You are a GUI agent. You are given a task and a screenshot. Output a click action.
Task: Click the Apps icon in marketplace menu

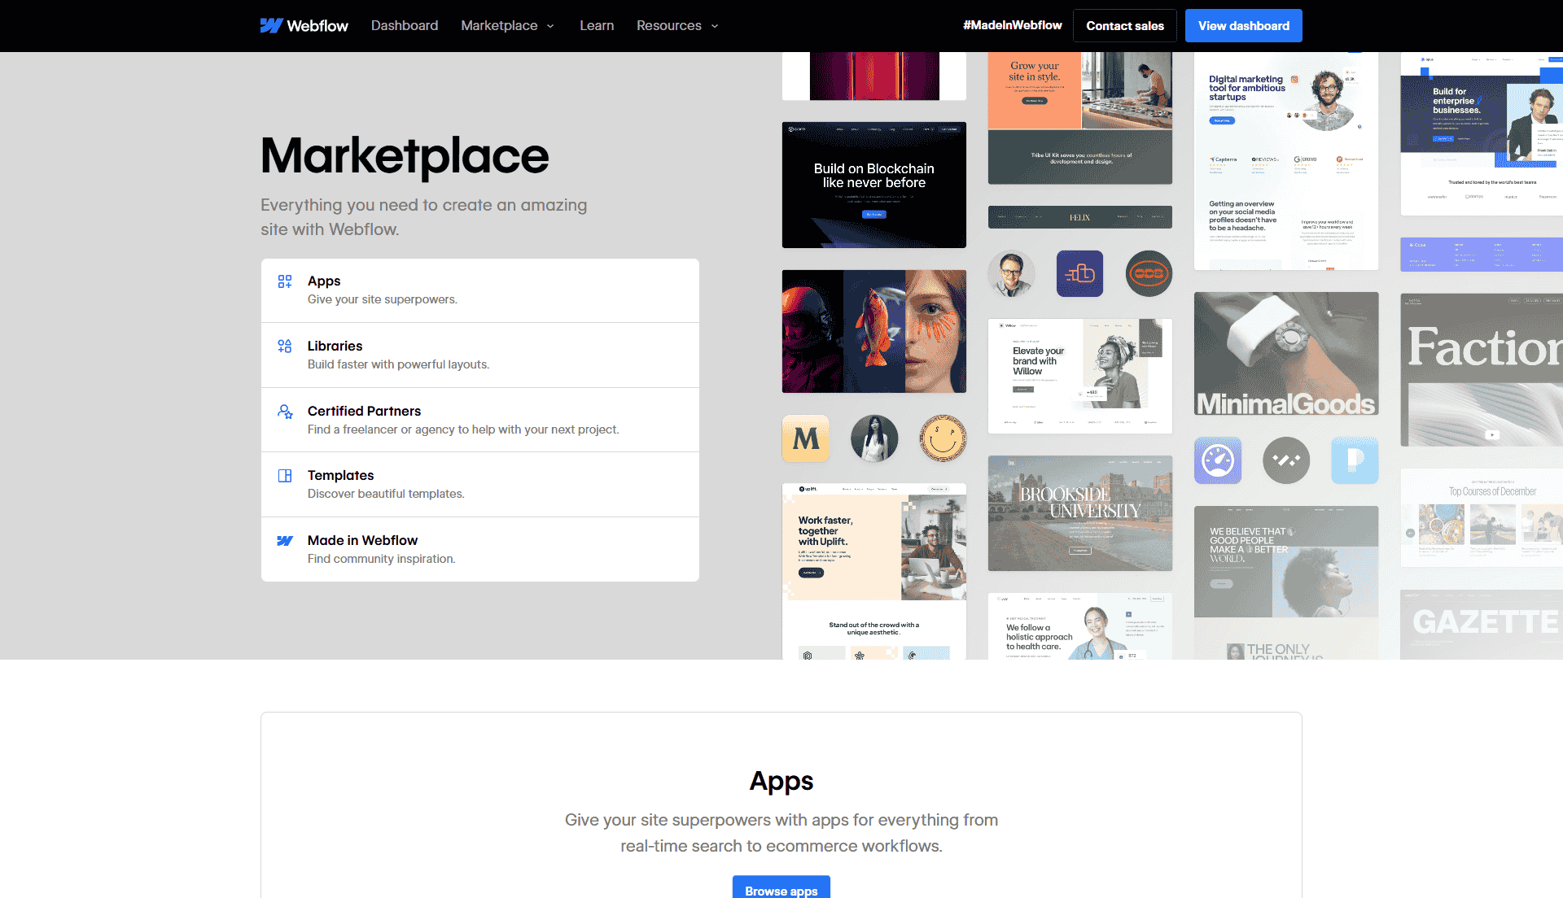tap(286, 281)
